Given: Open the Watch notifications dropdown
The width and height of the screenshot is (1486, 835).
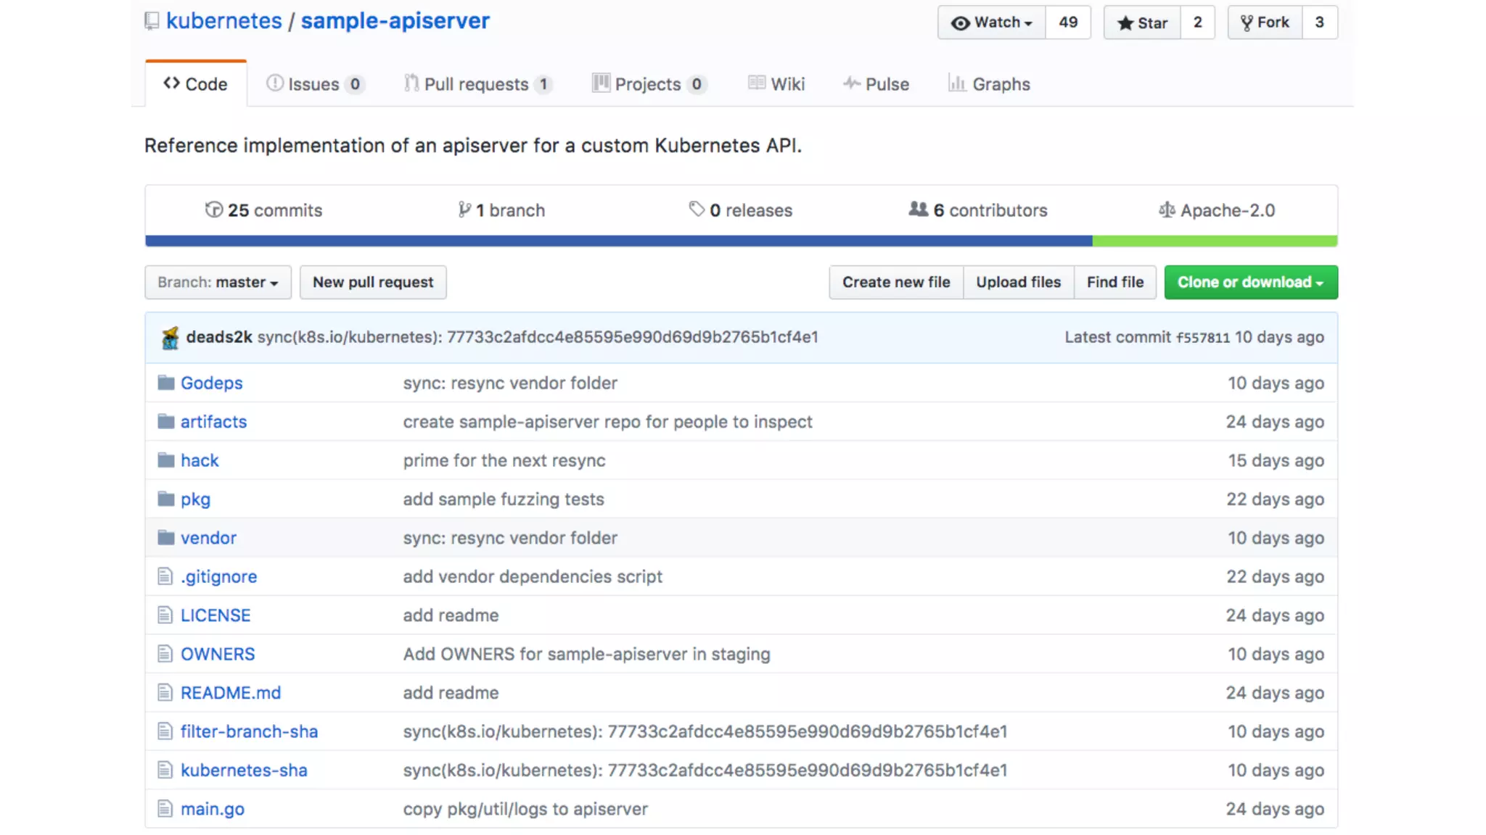Looking at the screenshot, I should 992,22.
